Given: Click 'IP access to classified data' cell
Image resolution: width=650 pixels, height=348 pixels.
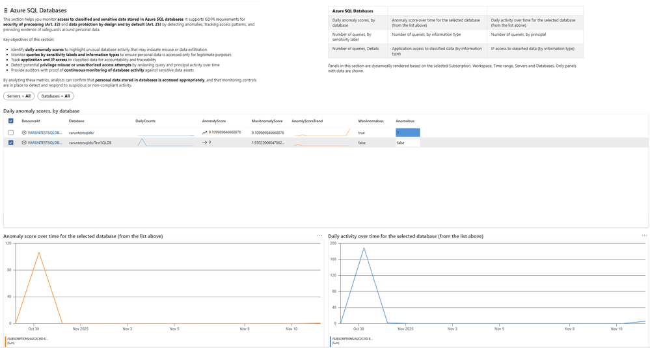Looking at the screenshot, I should (535, 51).
